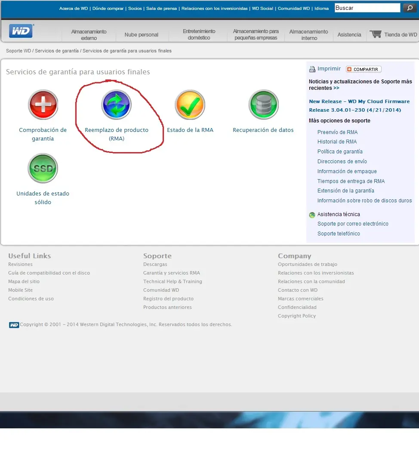The height and width of the screenshot is (464, 419).
Task: Open Almacenamiento para pequeñas empresas menu
Action: point(256,34)
